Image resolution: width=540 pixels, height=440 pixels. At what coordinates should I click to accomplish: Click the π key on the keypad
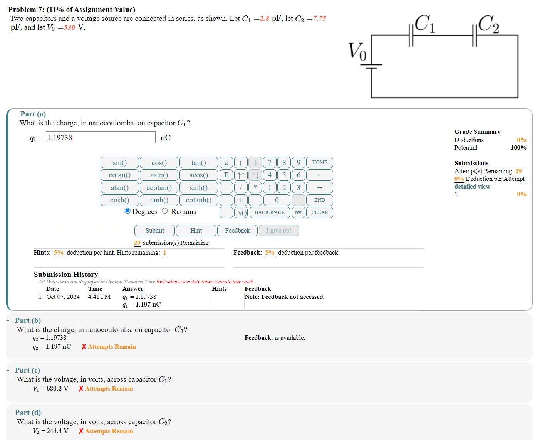pyautogui.click(x=226, y=162)
